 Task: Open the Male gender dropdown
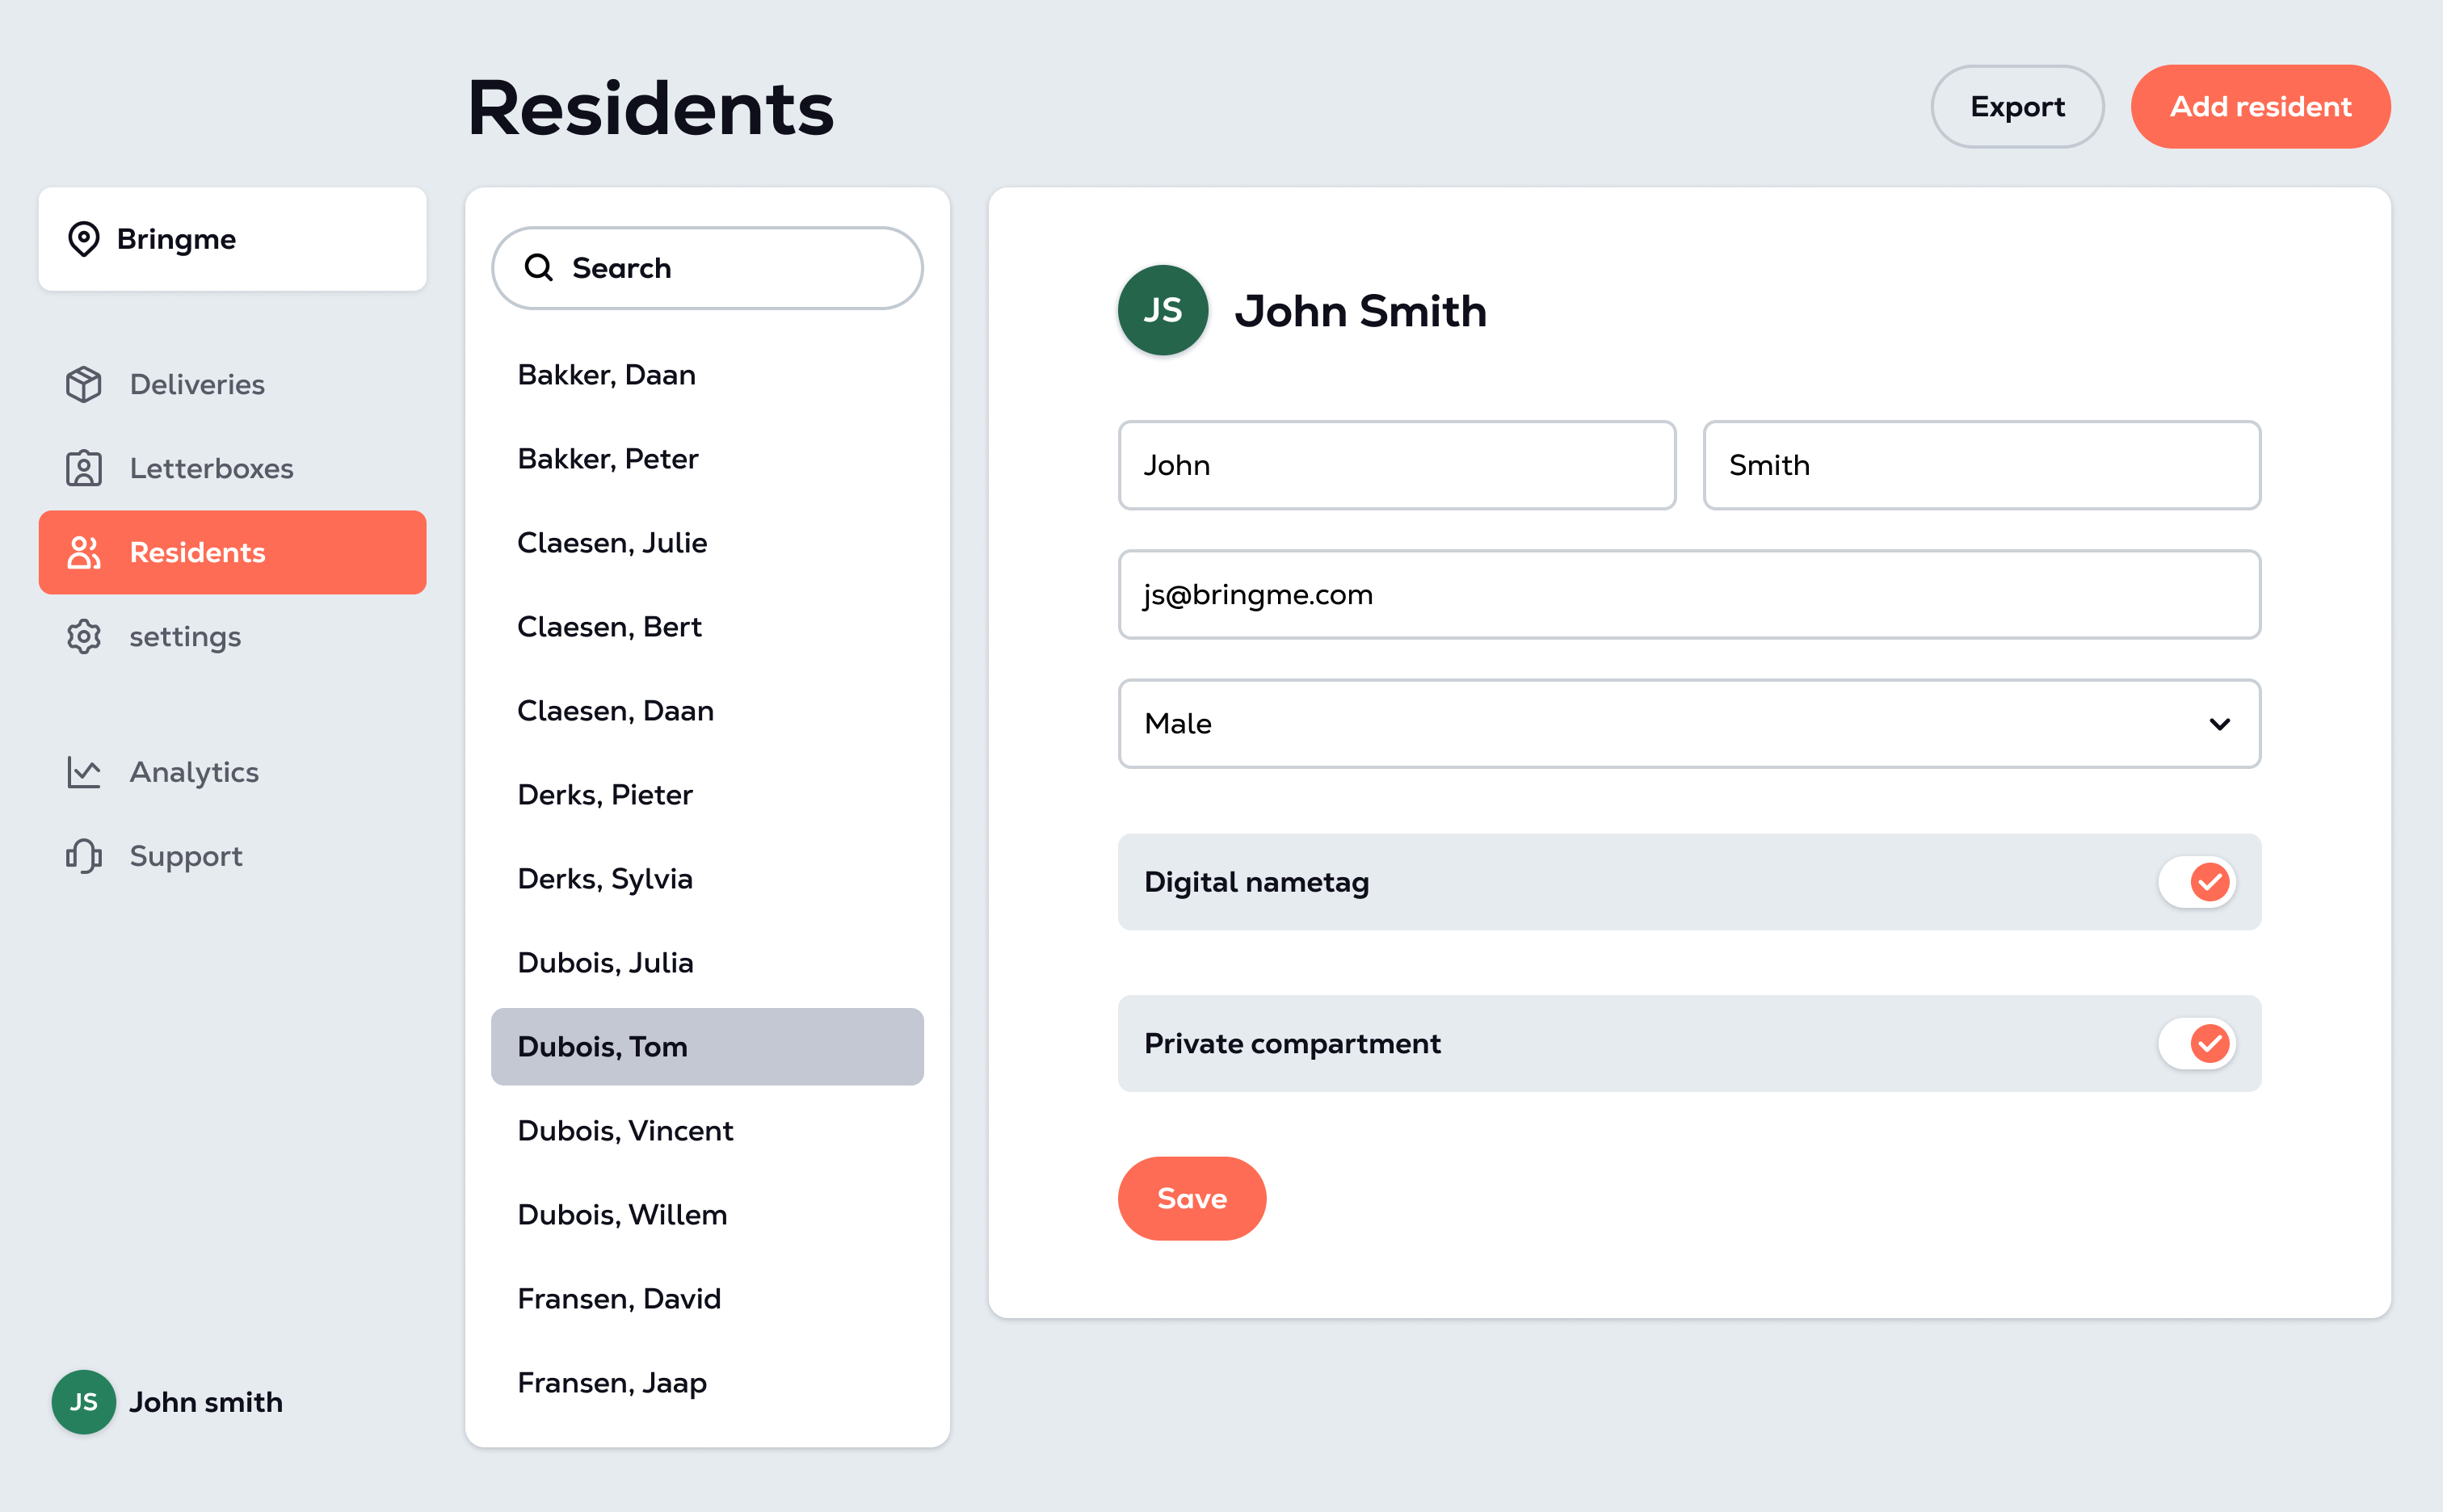click(x=1689, y=723)
